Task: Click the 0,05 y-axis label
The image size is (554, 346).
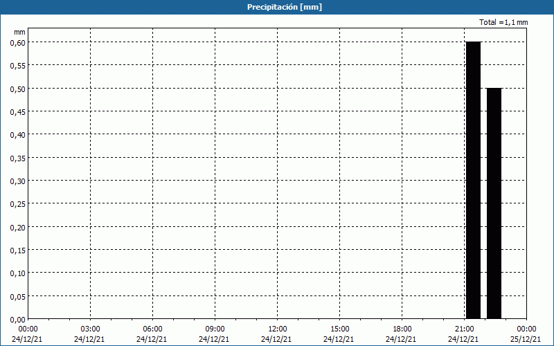Action: [x=18, y=297]
